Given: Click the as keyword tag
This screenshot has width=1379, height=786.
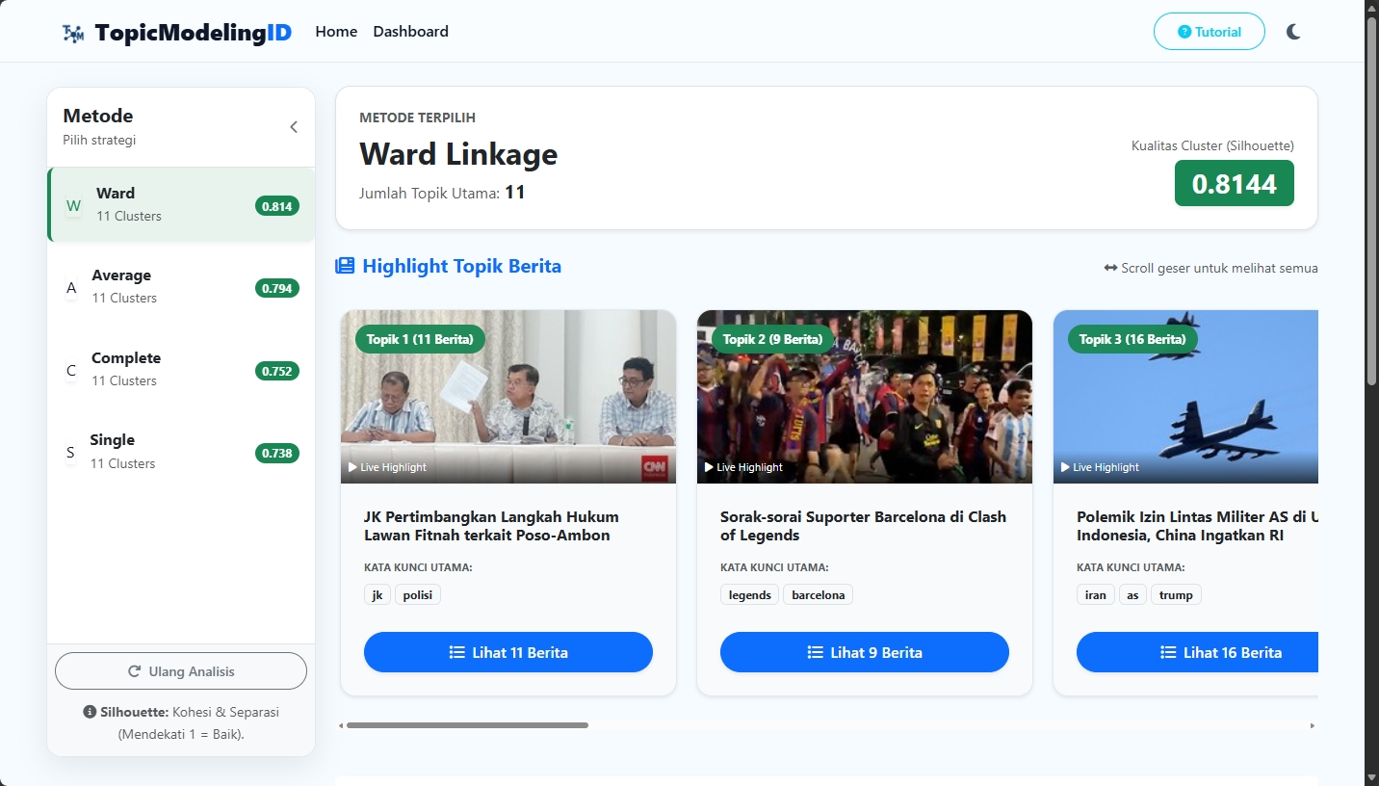Looking at the screenshot, I should click(1132, 595).
